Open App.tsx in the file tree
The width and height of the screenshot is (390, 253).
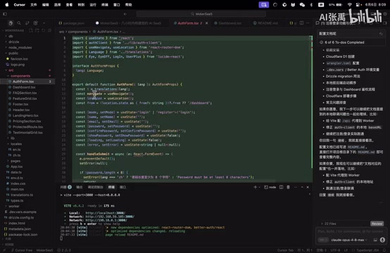click(16, 167)
